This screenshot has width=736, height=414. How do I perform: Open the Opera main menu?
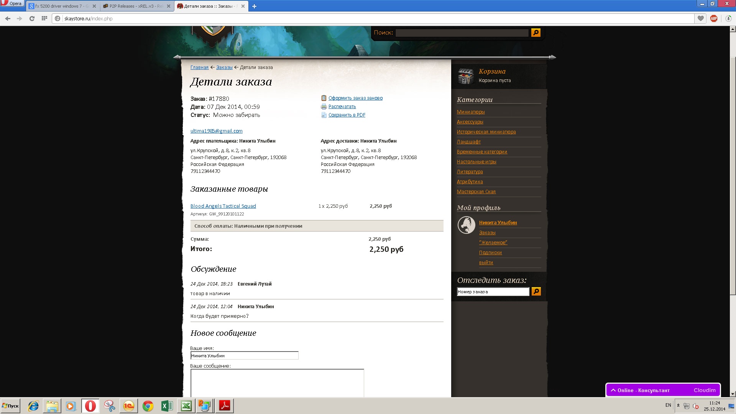click(x=11, y=3)
